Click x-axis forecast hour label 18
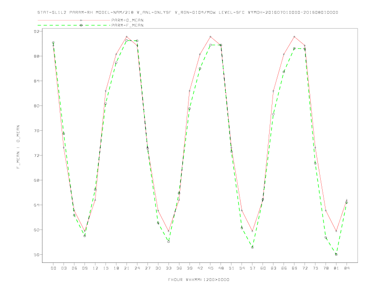 116,268
